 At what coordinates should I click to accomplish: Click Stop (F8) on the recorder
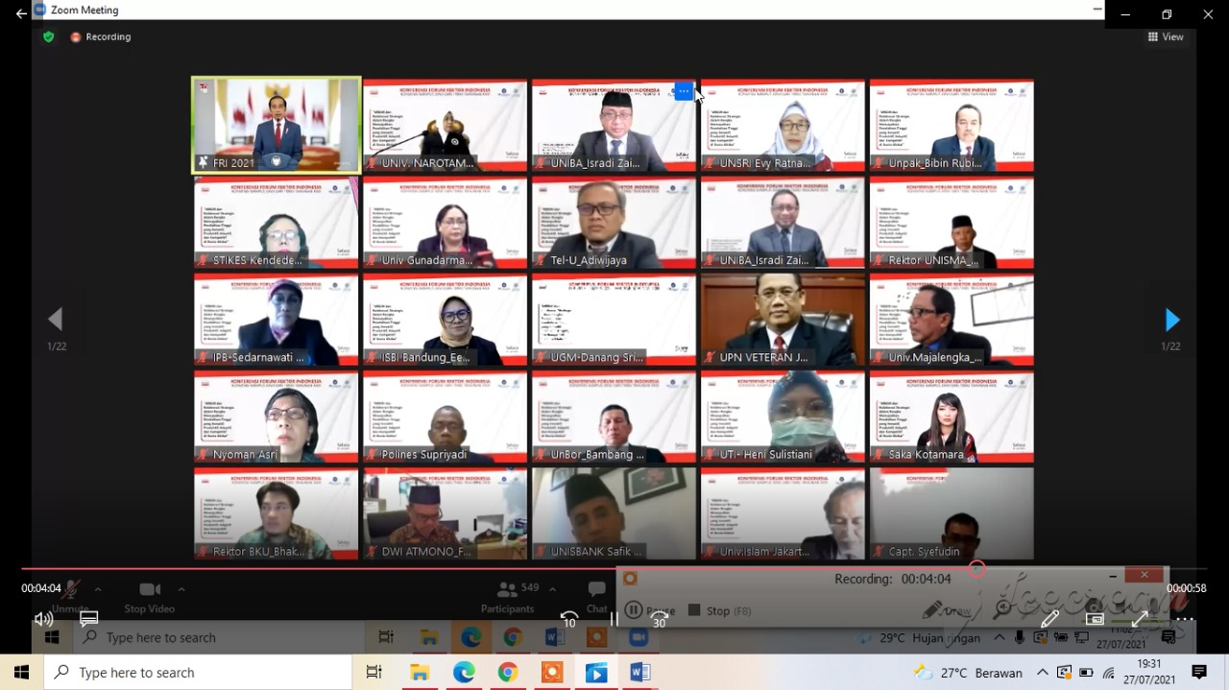pyautogui.click(x=717, y=610)
